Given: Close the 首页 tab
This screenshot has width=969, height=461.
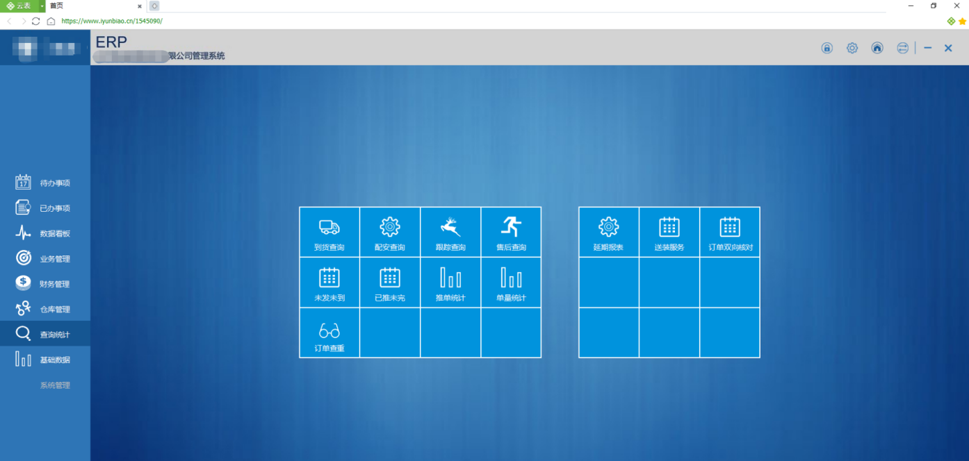Looking at the screenshot, I should (x=139, y=6).
